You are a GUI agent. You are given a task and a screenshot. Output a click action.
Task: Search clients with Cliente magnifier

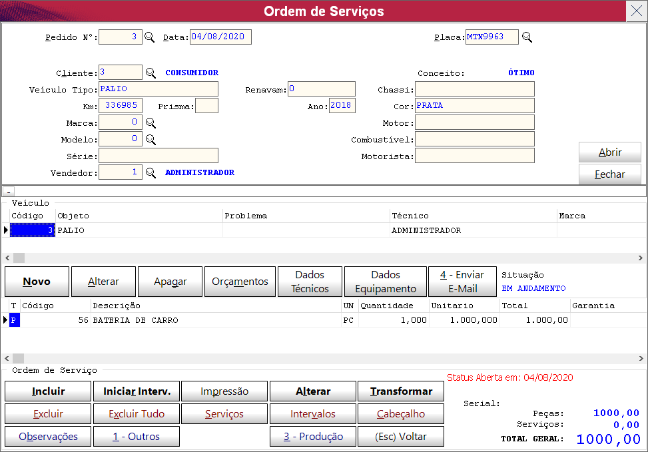click(151, 73)
